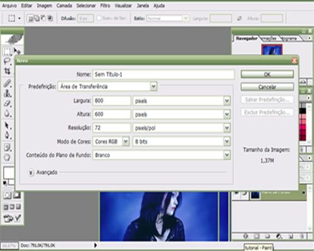Image resolution: width=314 pixels, height=251 pixels.
Task: Open the 8 bits depth dropdown
Action: click(x=227, y=141)
